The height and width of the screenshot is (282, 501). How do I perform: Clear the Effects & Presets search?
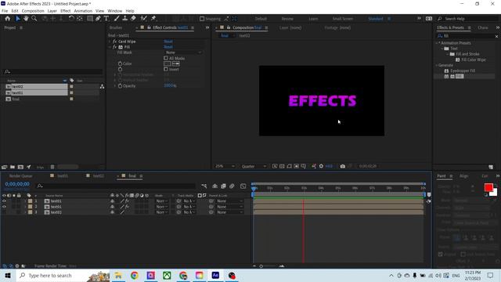tap(496, 36)
